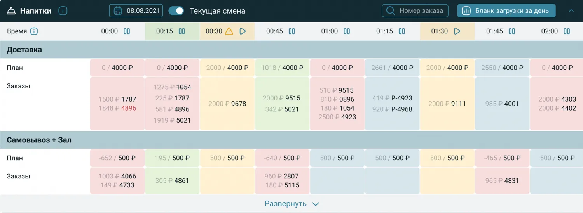Click pause icon for 02:00 slot
Image resolution: width=583 pixels, height=213 pixels.
(567, 31)
